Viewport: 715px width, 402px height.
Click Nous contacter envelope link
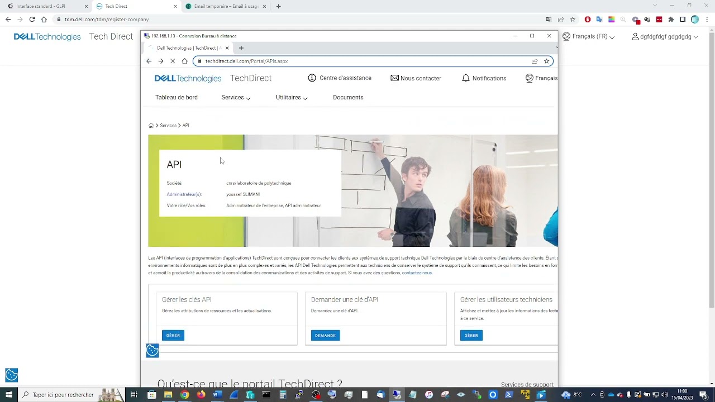[x=416, y=78]
